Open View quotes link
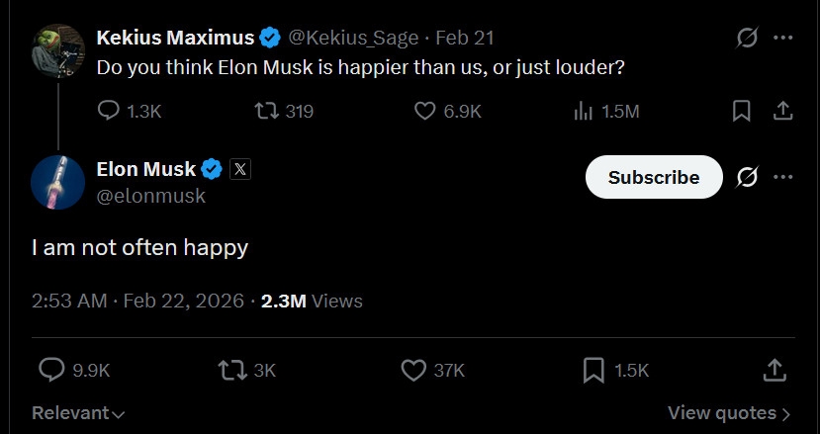 coord(729,413)
